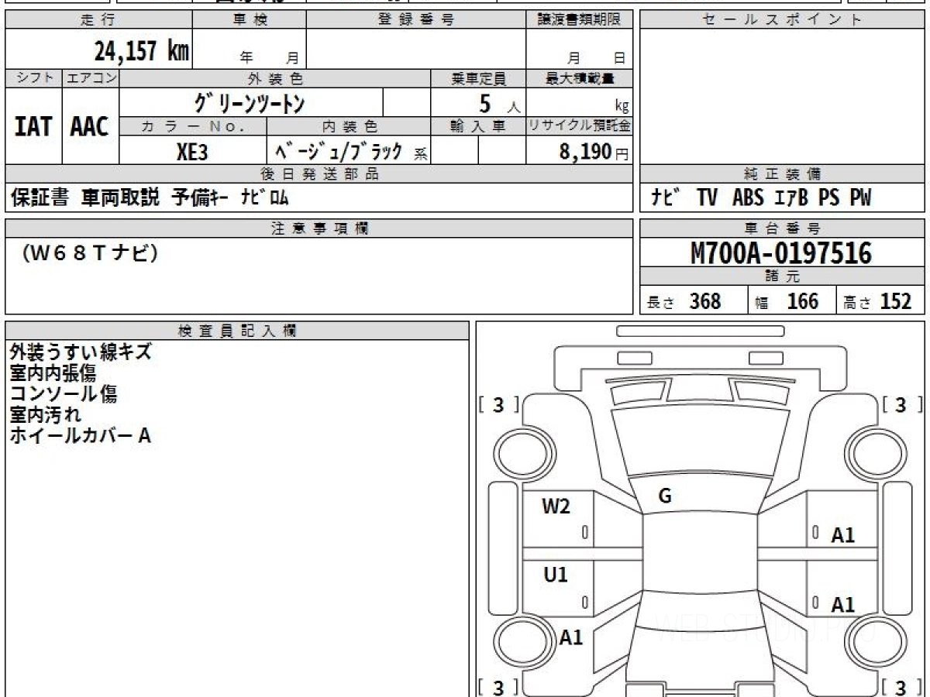Click the W2 mark on the car diagram
Screen dimensions: 930x697
[x=556, y=506]
